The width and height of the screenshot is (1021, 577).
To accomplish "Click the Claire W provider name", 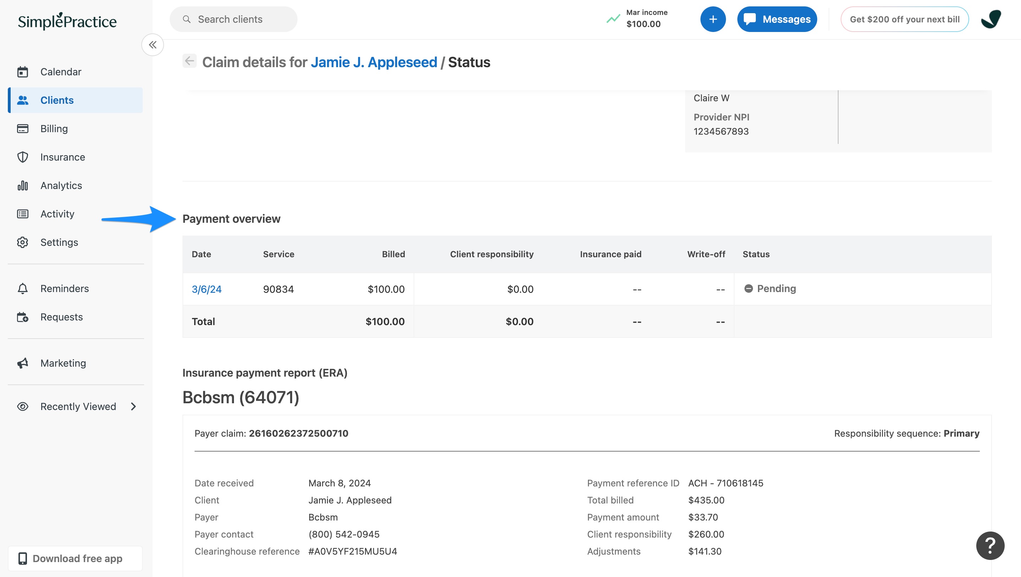I will click(711, 98).
